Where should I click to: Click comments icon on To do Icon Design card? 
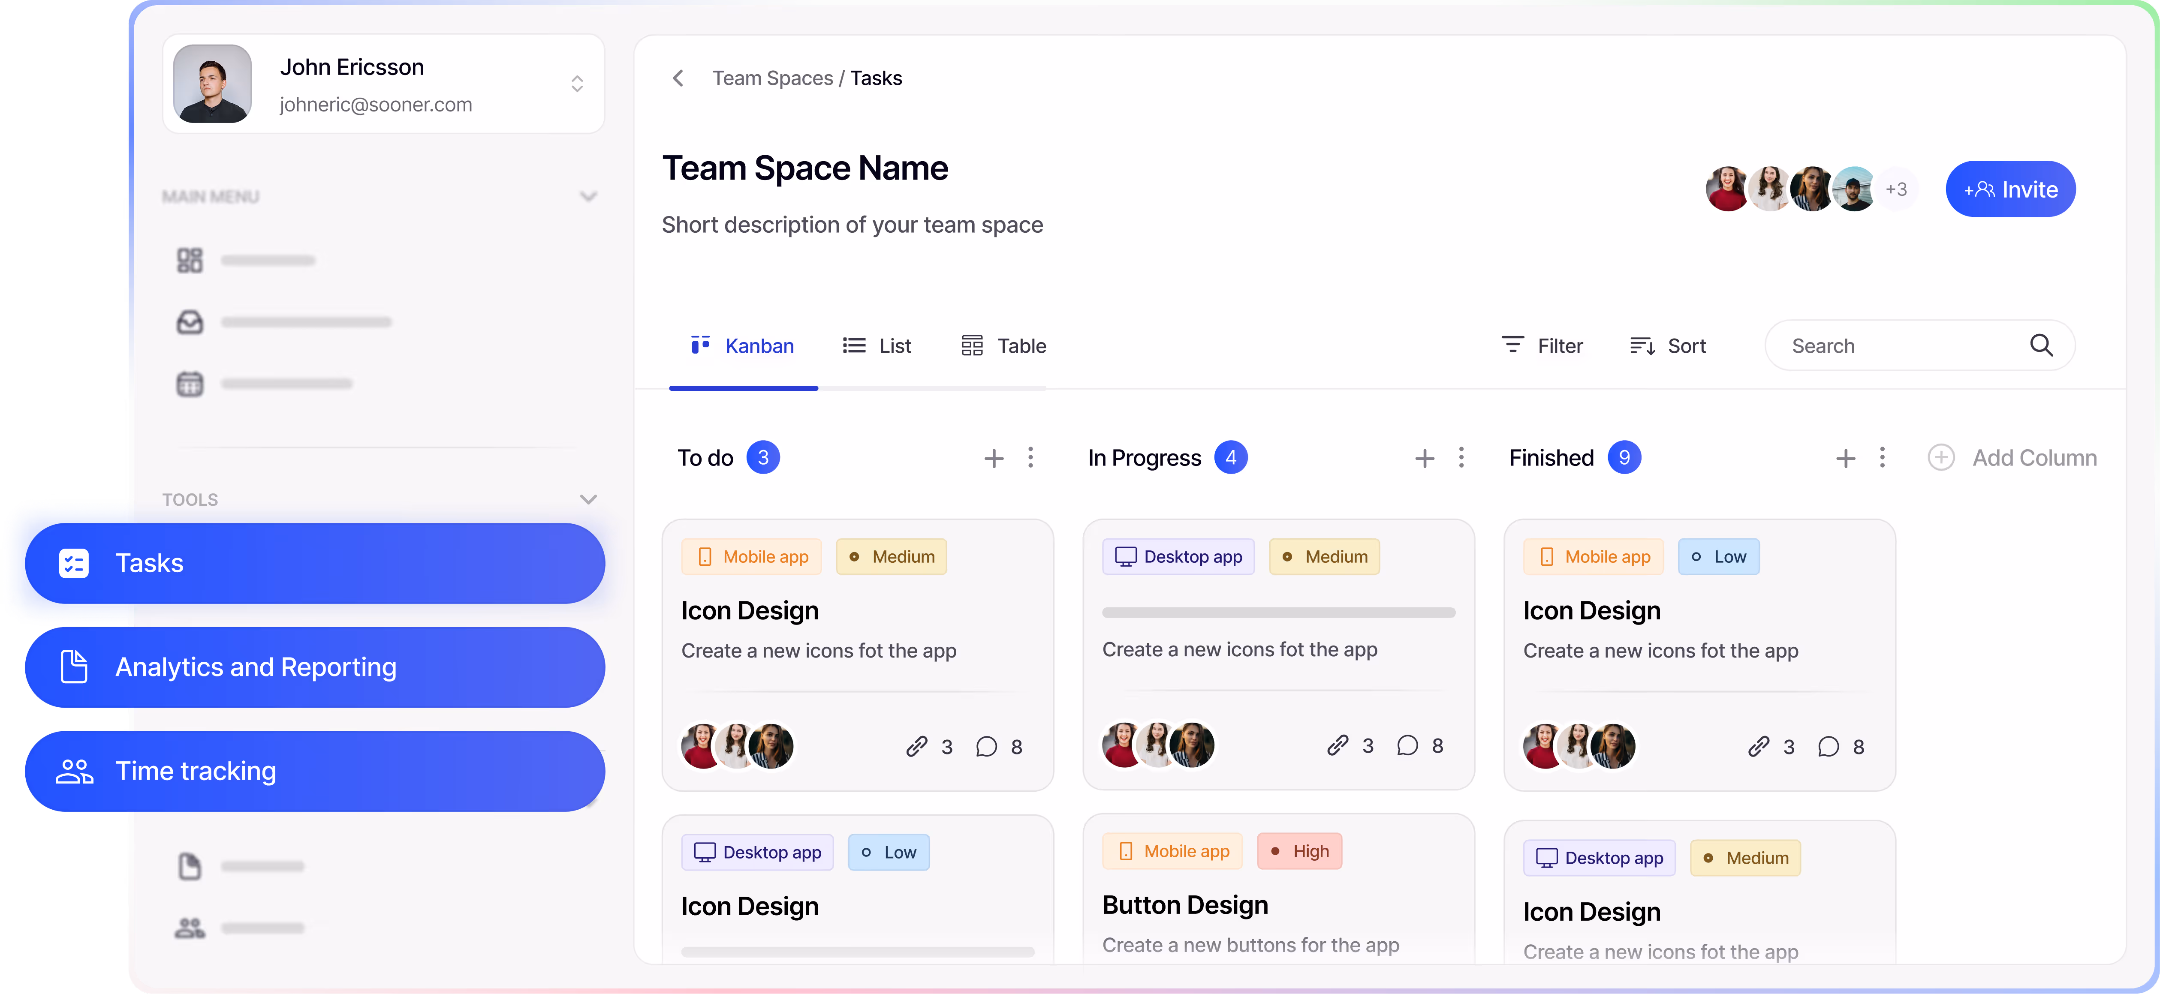[986, 746]
